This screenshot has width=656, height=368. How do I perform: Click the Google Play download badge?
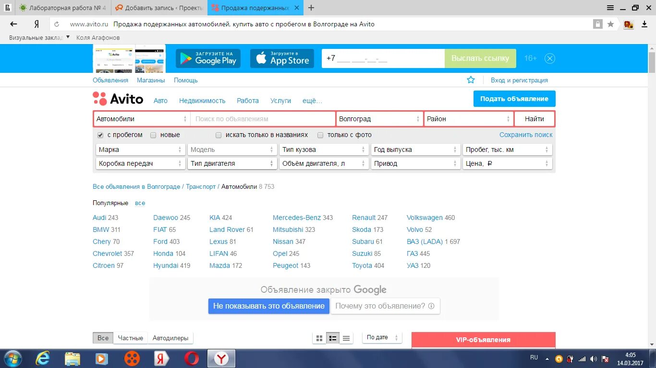pos(208,58)
